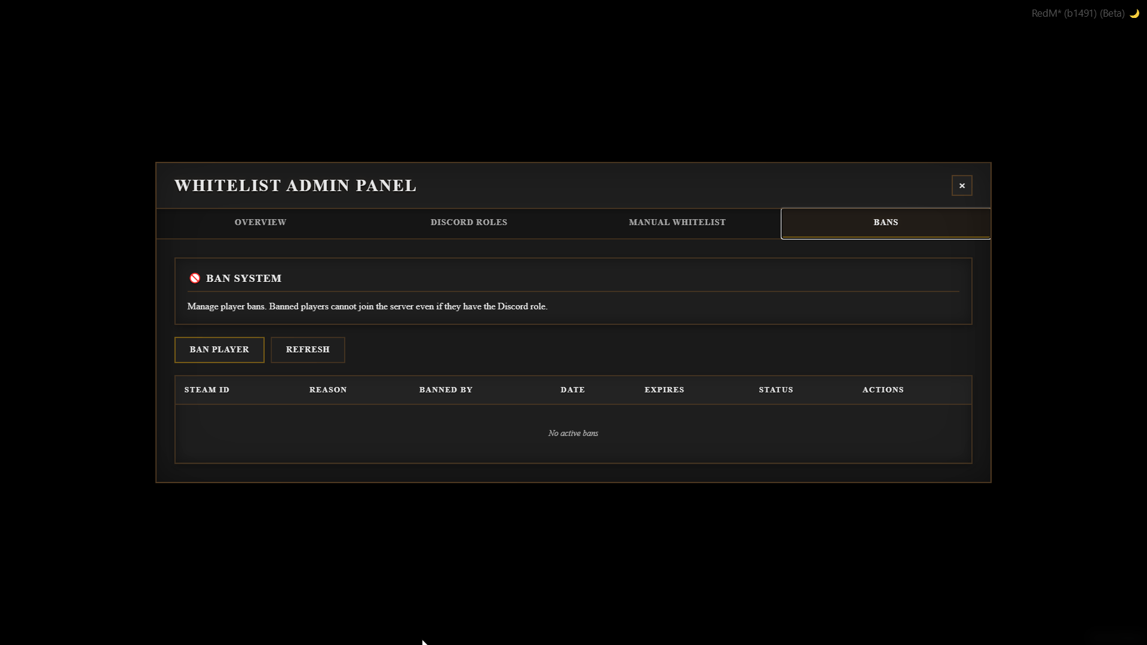Image resolution: width=1147 pixels, height=645 pixels.
Task: Click the Expires column header
Action: (x=664, y=390)
